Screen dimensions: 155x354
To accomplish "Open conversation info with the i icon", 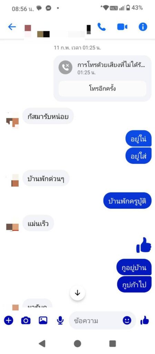I will point(143,27).
